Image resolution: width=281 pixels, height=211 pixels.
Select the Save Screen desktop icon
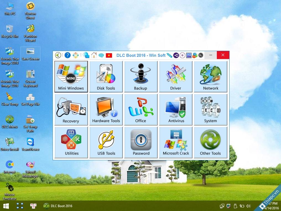coord(30,54)
